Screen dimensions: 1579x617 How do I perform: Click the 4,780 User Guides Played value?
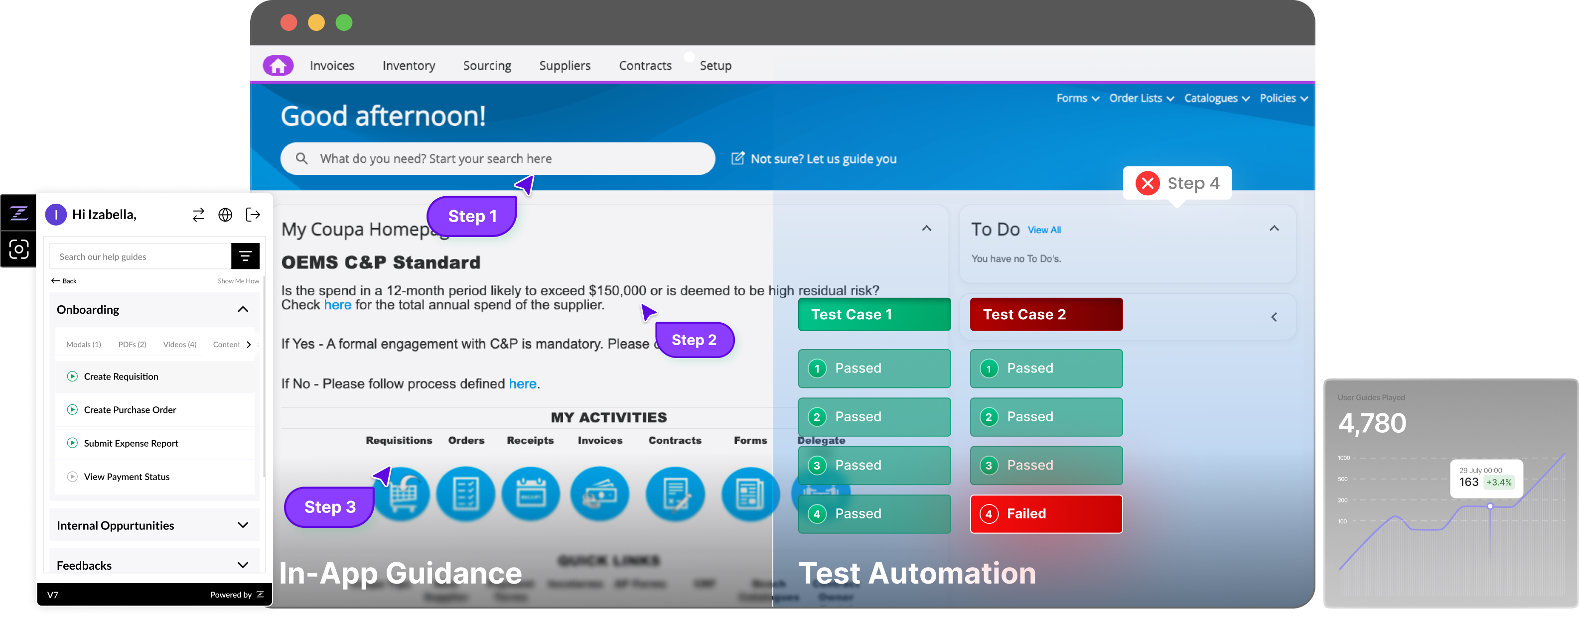[1371, 423]
